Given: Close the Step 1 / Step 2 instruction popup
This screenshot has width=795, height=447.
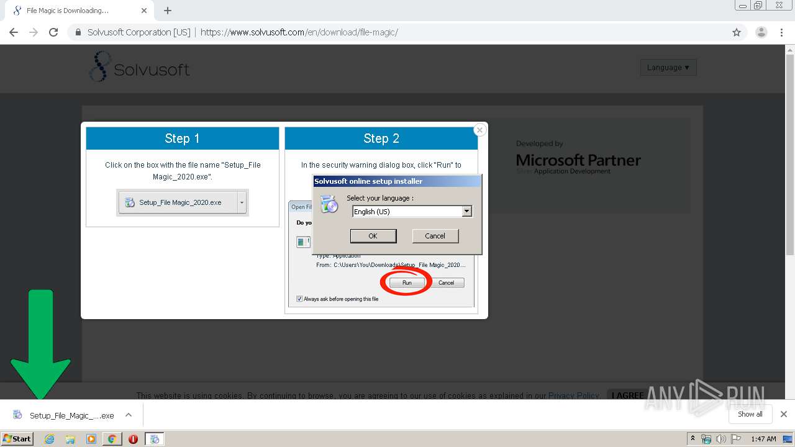Looking at the screenshot, I should pyautogui.click(x=479, y=130).
